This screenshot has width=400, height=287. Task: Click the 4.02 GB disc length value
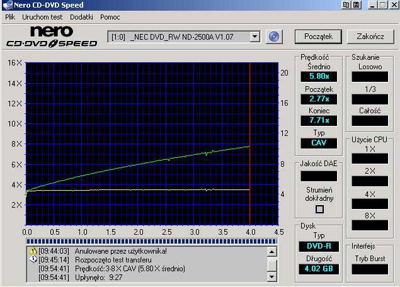click(319, 269)
